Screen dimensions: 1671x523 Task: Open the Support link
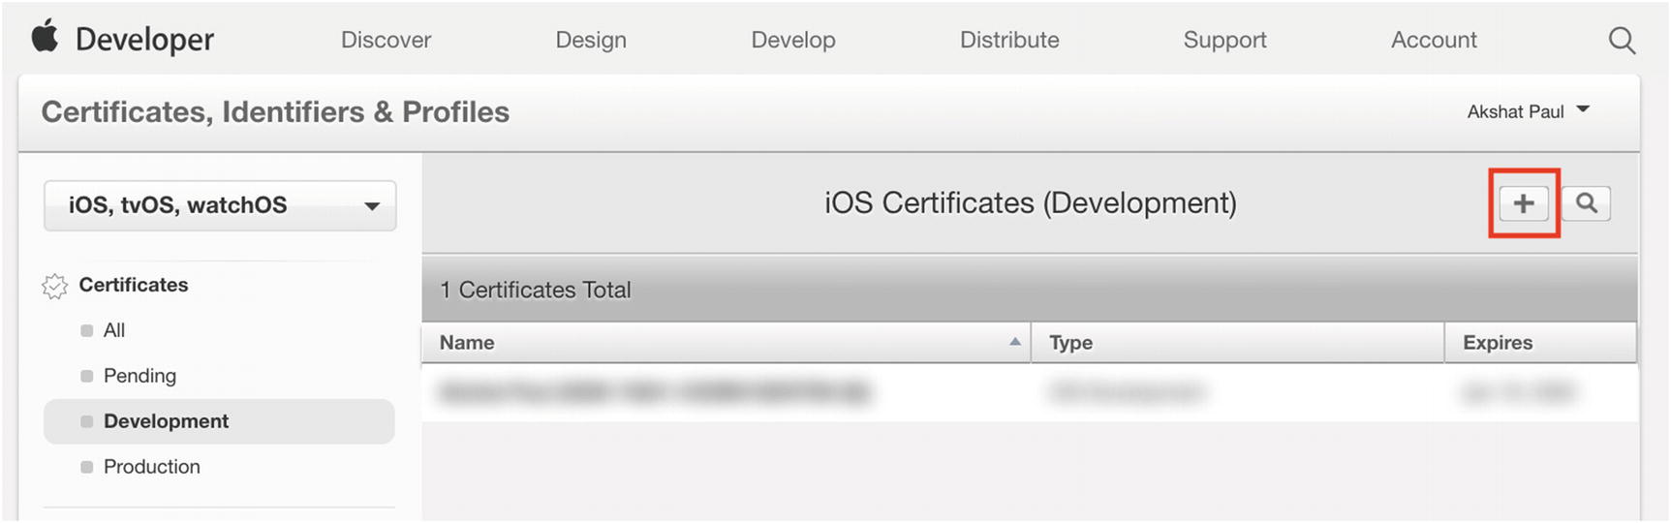coord(1224,41)
